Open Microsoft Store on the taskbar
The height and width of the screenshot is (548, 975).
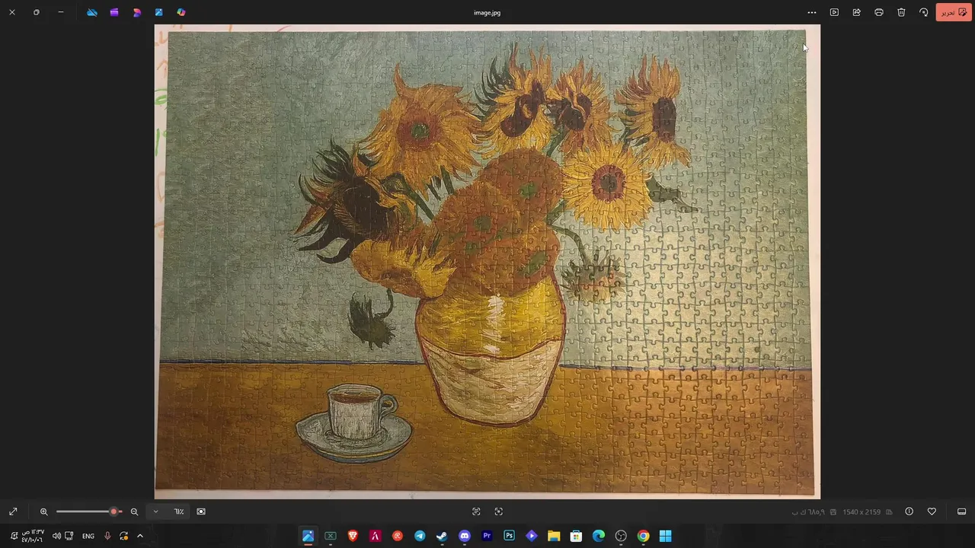tap(576, 536)
